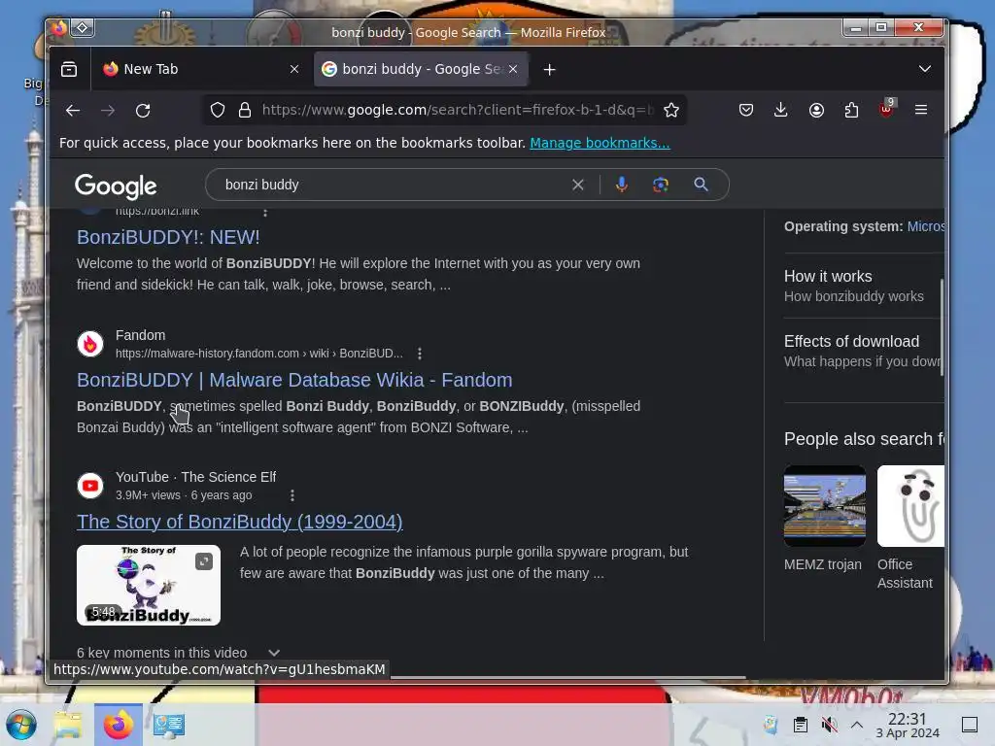This screenshot has height=746, width=995.
Task: Close the New Tab tab
Action: pos(294,69)
